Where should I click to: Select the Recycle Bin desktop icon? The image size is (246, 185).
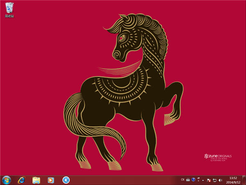coord(9,7)
